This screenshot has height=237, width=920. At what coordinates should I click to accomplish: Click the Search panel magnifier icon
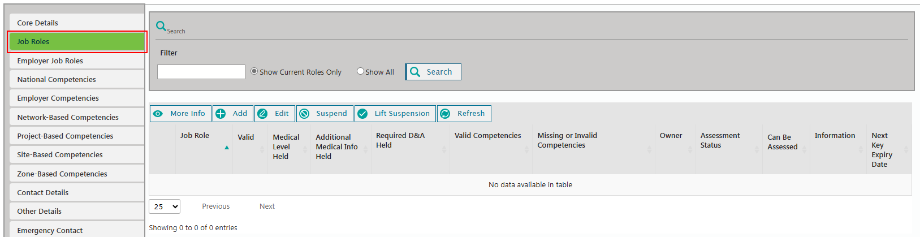pos(161,26)
